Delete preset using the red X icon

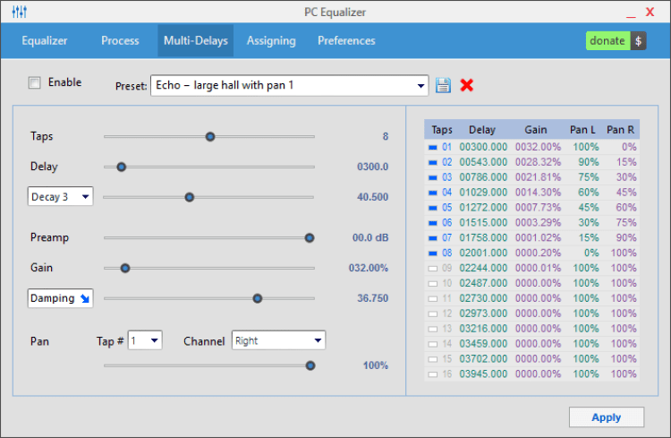point(466,85)
